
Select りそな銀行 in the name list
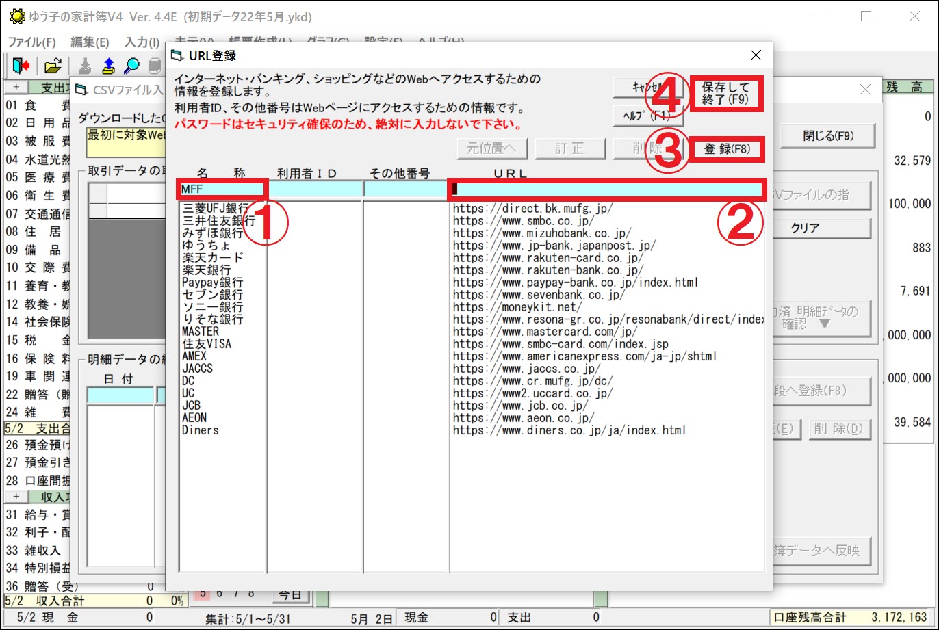[212, 319]
